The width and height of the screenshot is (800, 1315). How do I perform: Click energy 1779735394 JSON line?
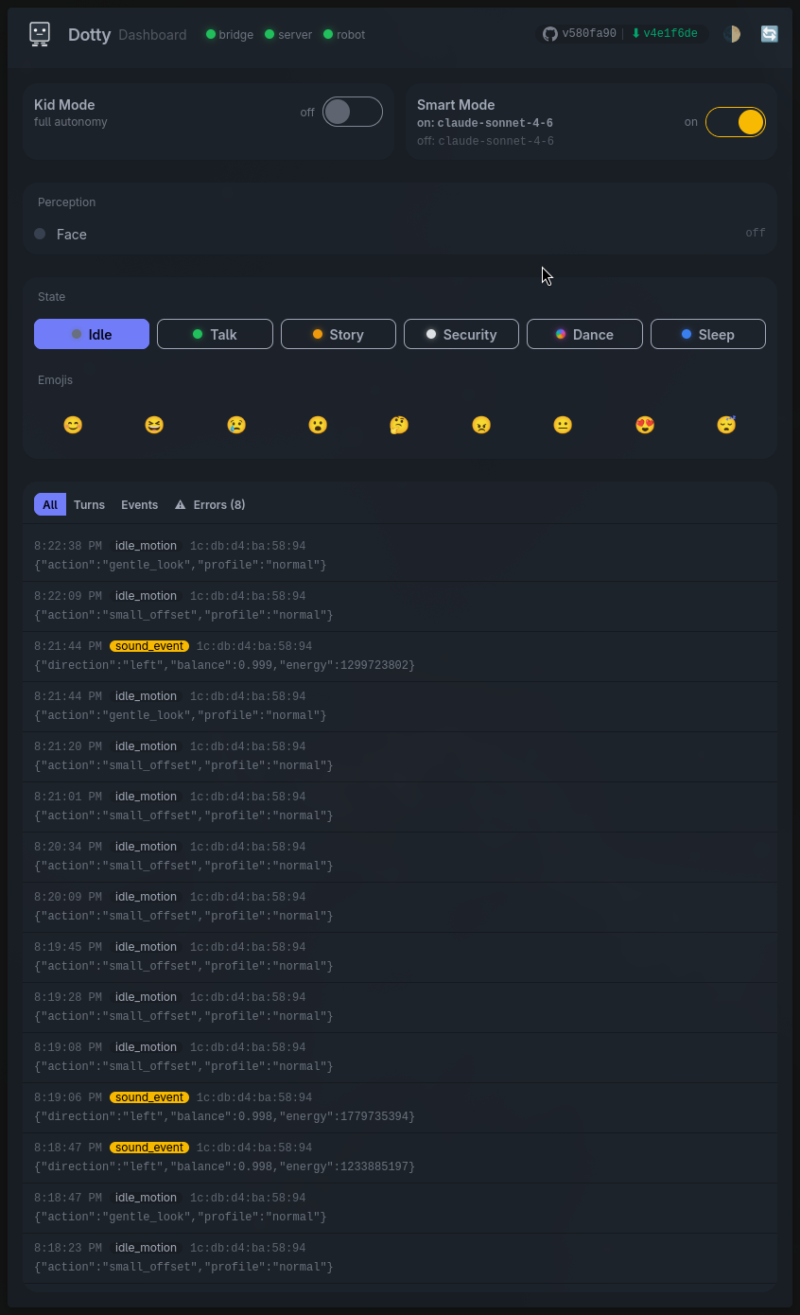pos(224,1116)
